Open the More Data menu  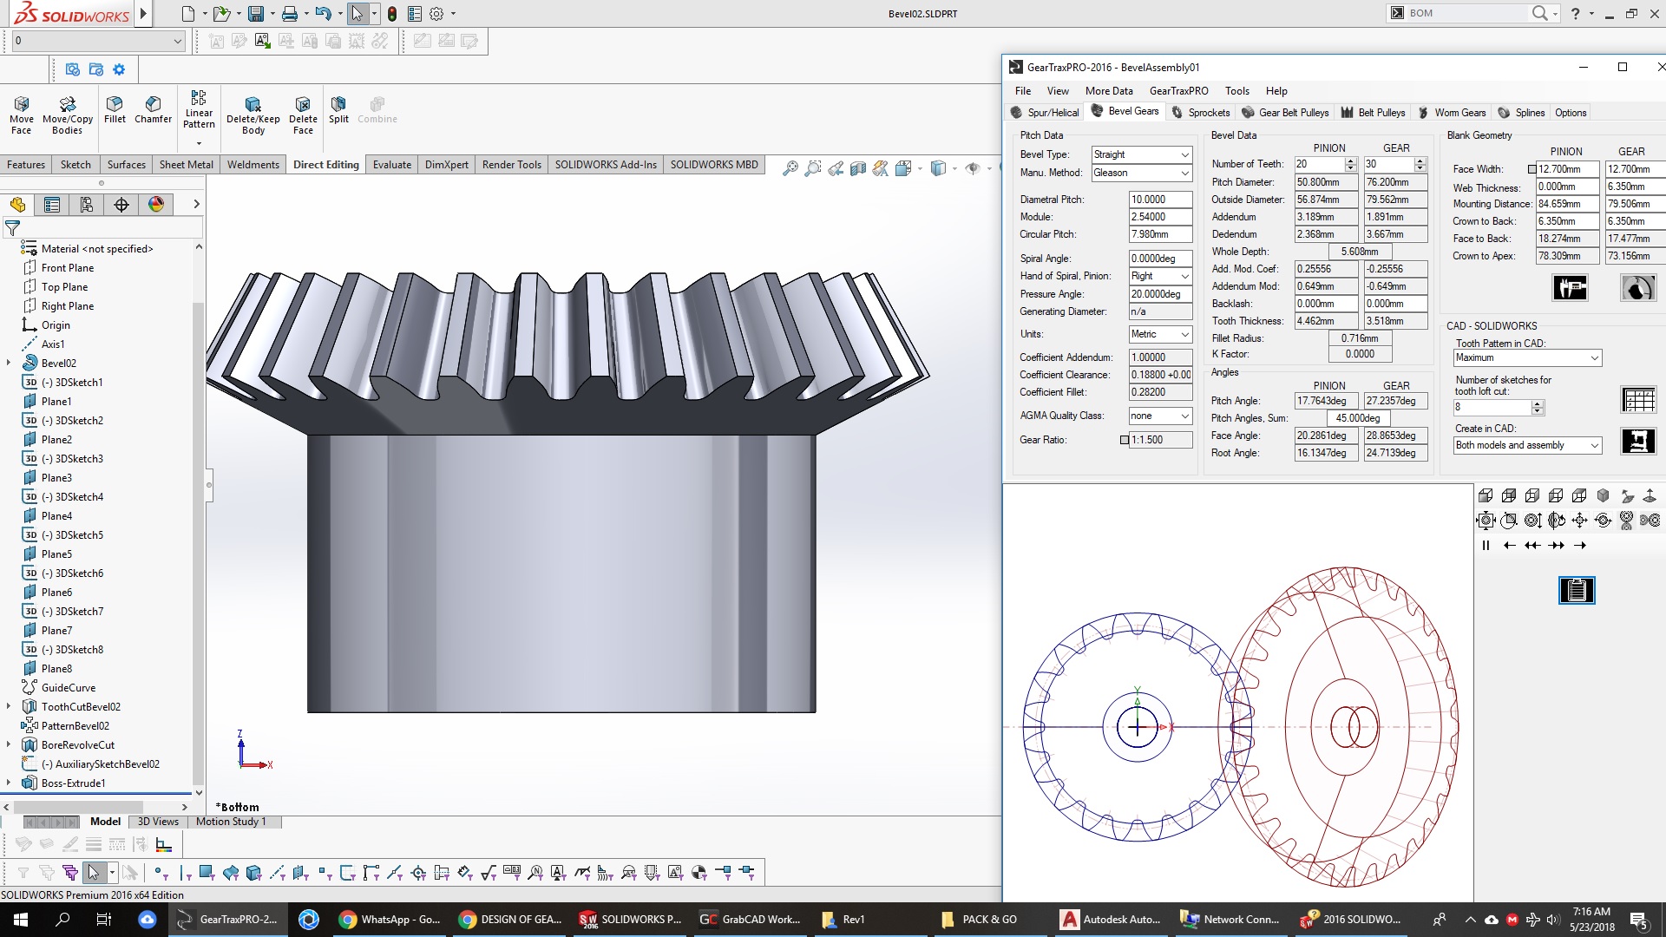click(1108, 91)
